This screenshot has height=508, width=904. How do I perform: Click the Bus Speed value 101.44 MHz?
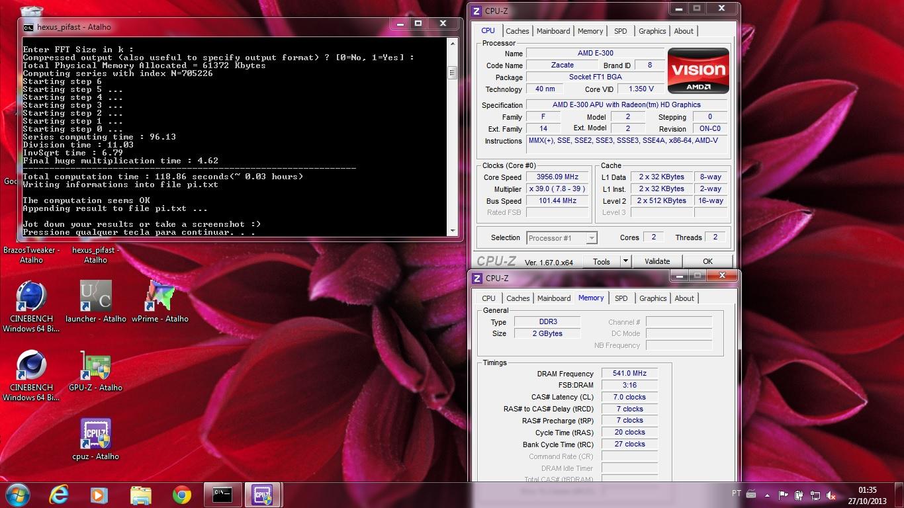click(557, 200)
